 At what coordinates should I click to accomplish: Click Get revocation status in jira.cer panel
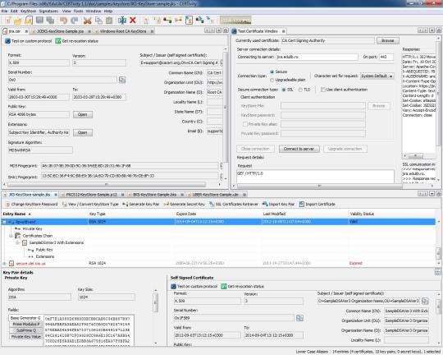click(x=76, y=41)
